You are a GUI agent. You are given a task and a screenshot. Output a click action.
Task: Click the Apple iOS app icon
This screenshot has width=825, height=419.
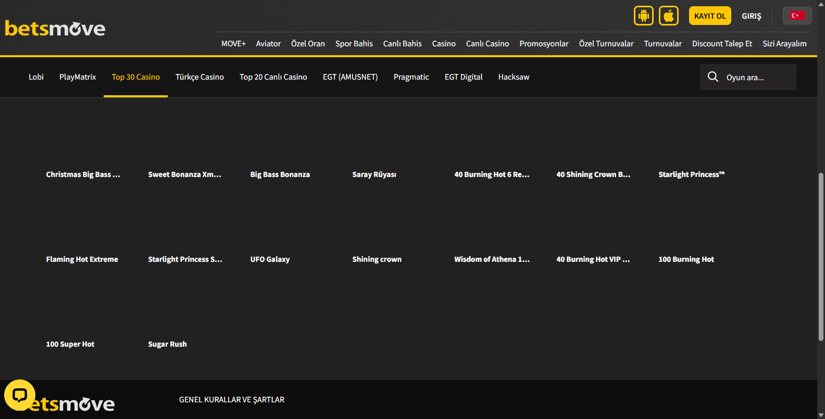(x=668, y=16)
